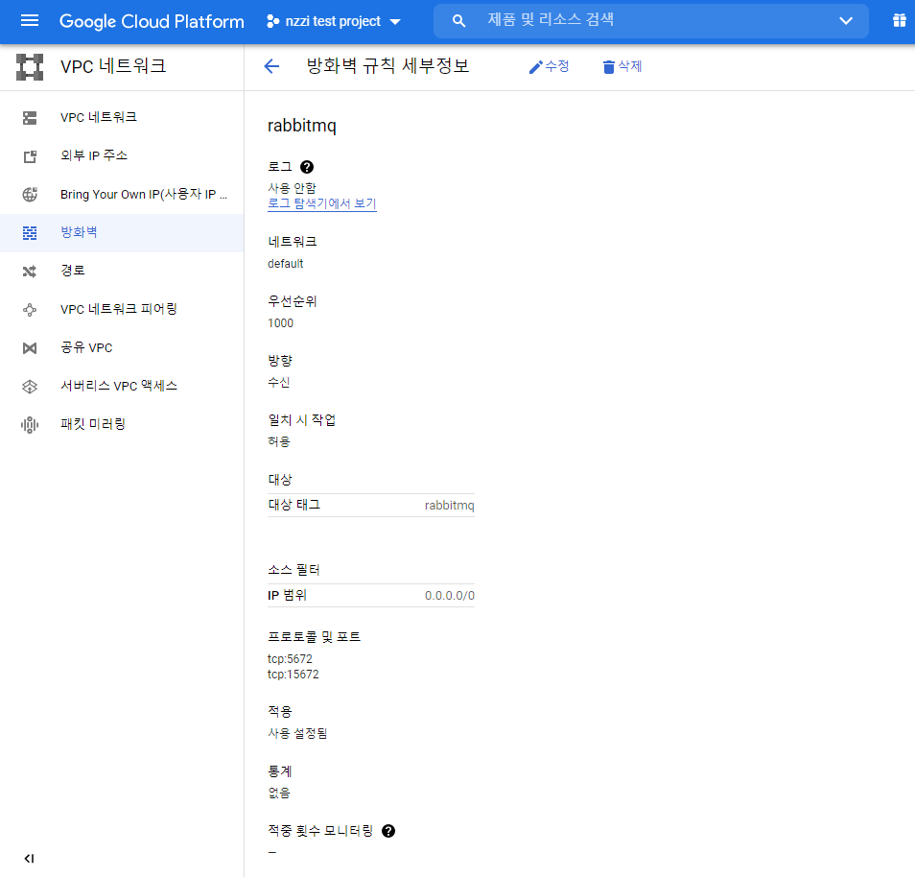The height and width of the screenshot is (877, 915).
Task: Click the default network value
Action: [x=286, y=264]
